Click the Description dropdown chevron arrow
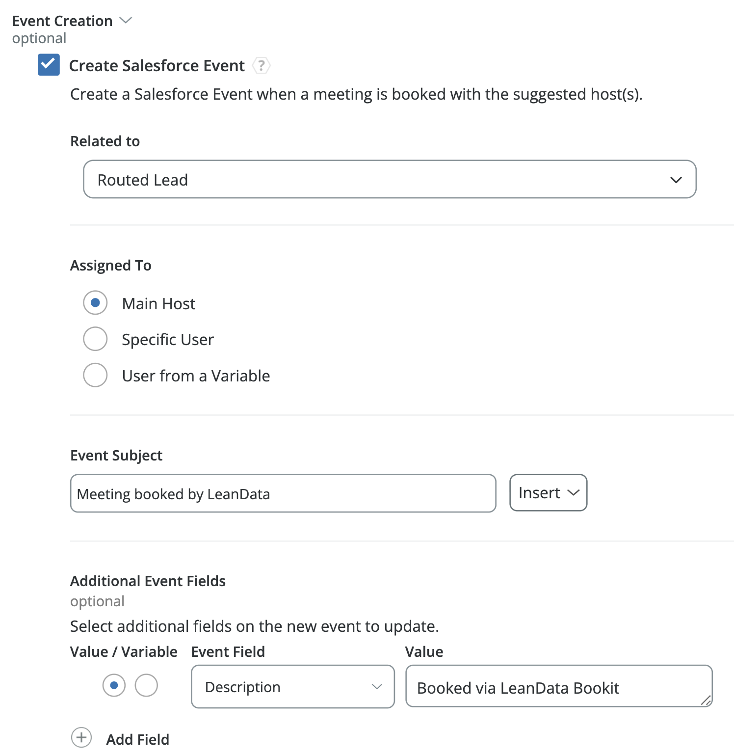 (377, 687)
